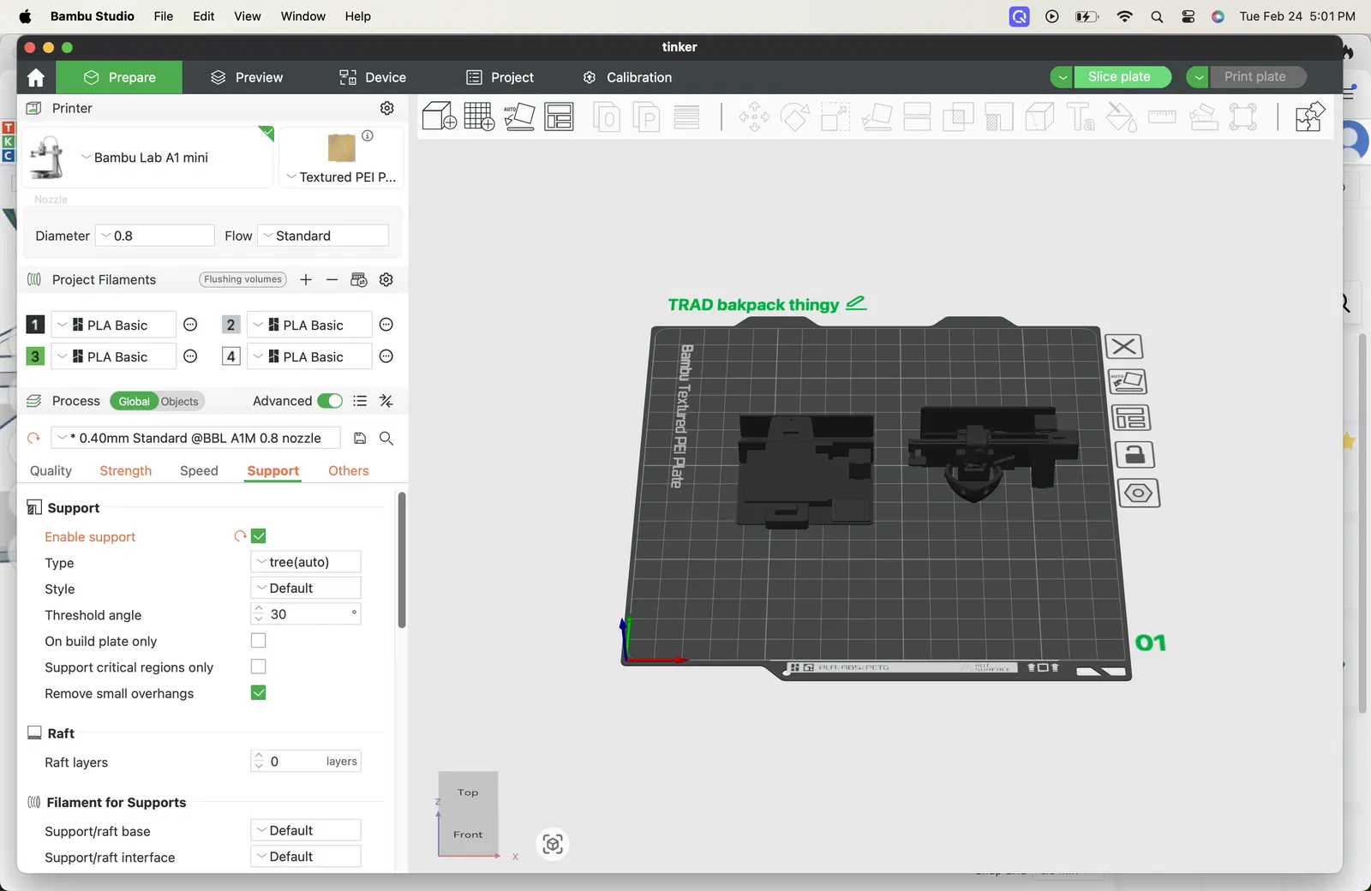
Task: Toggle Enable support checkbox
Action: pyautogui.click(x=258, y=536)
